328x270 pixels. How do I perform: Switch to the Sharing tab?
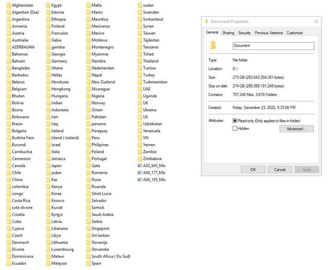point(228,33)
